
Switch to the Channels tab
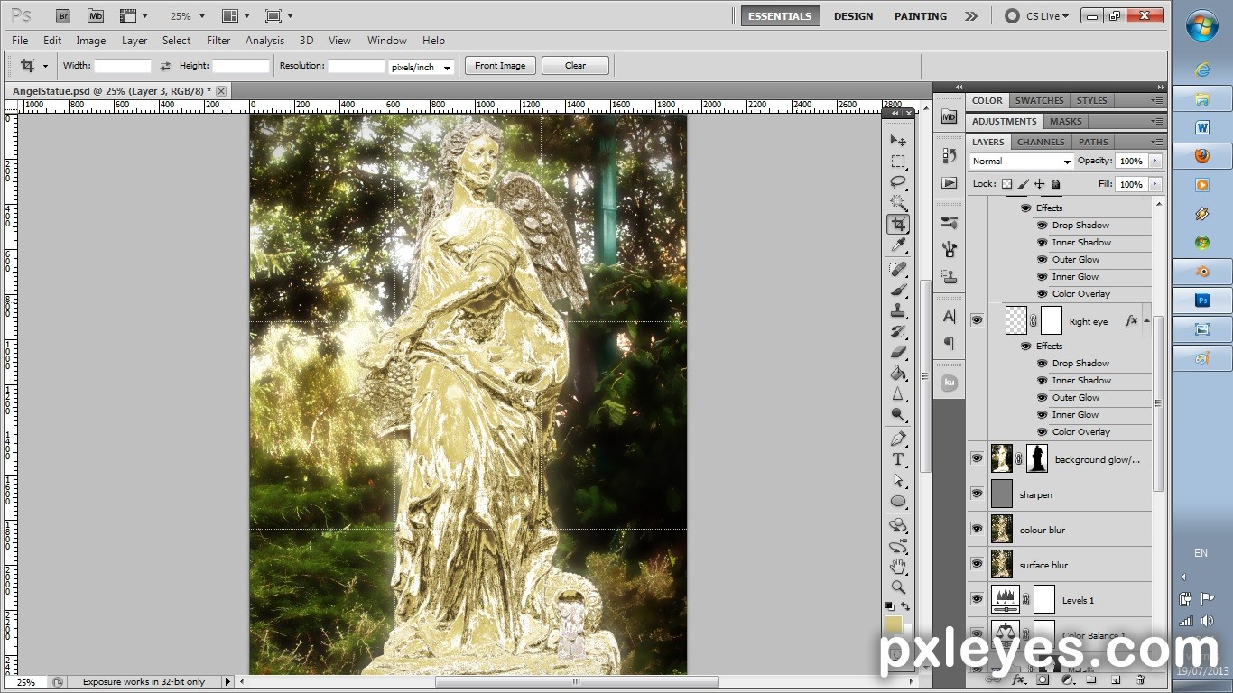click(x=1041, y=142)
